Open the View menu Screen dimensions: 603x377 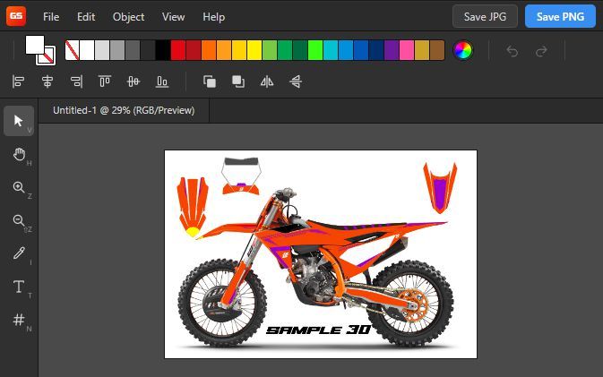173,17
